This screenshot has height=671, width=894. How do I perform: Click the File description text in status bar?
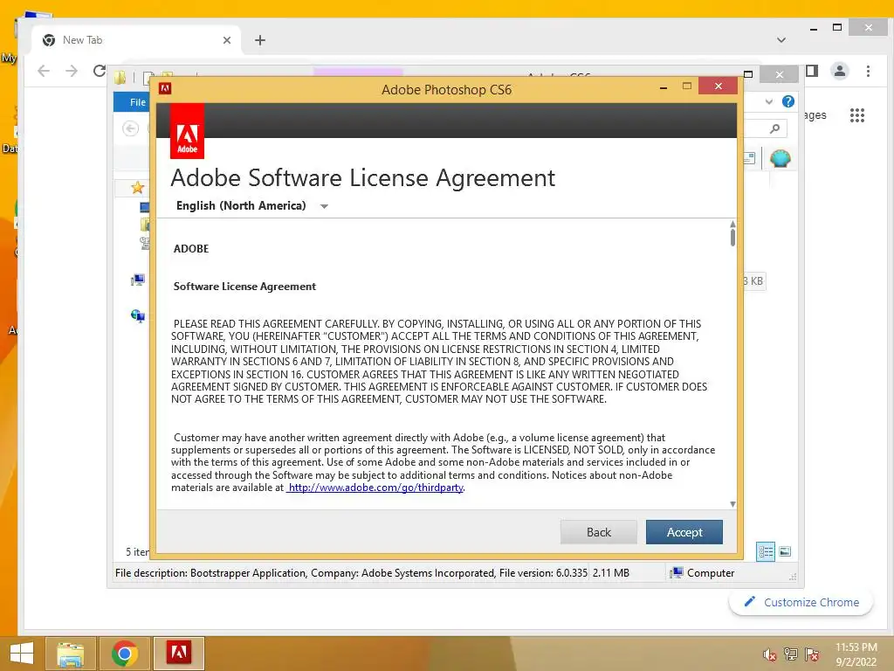pyautogui.click(x=351, y=573)
